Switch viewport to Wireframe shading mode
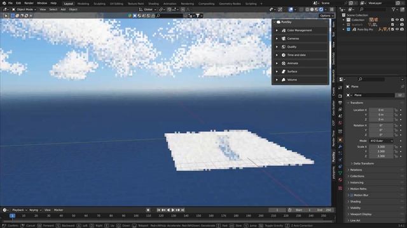The height and width of the screenshot is (228, 407). [307, 9]
